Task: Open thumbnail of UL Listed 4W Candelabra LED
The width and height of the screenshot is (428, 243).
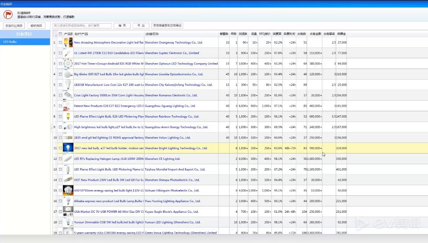Action: 68,53
